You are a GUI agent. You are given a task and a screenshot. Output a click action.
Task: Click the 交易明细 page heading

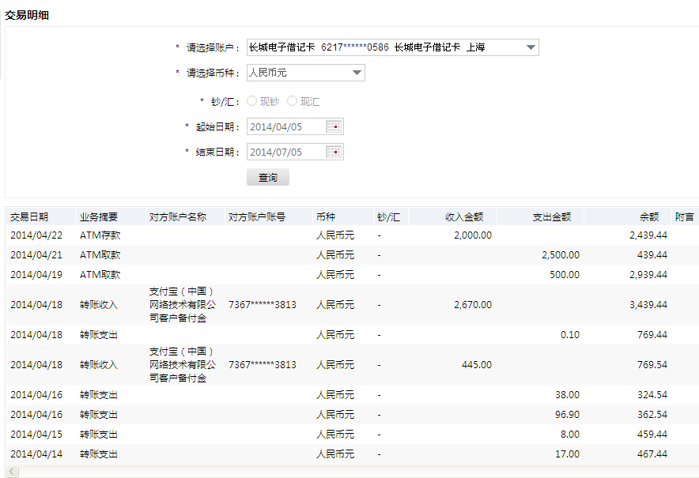(x=27, y=15)
